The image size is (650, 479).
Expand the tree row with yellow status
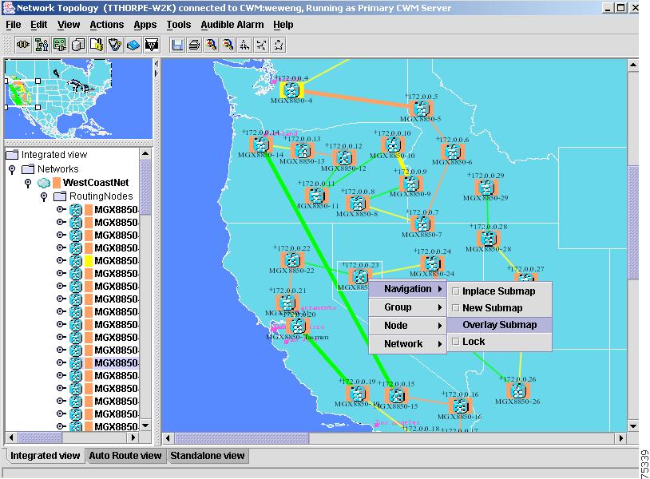pyautogui.click(x=61, y=260)
